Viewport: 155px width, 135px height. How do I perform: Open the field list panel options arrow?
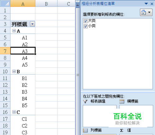[146, 4]
